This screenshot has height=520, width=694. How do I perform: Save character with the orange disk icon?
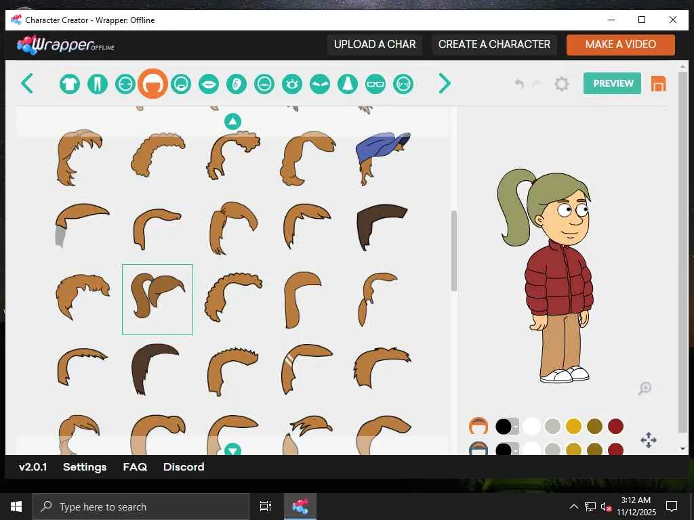point(658,83)
